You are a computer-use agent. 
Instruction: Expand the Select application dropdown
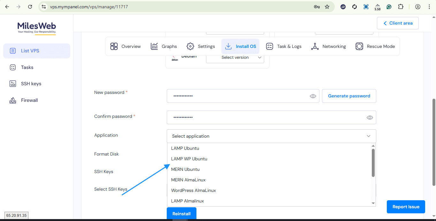tap(271, 136)
